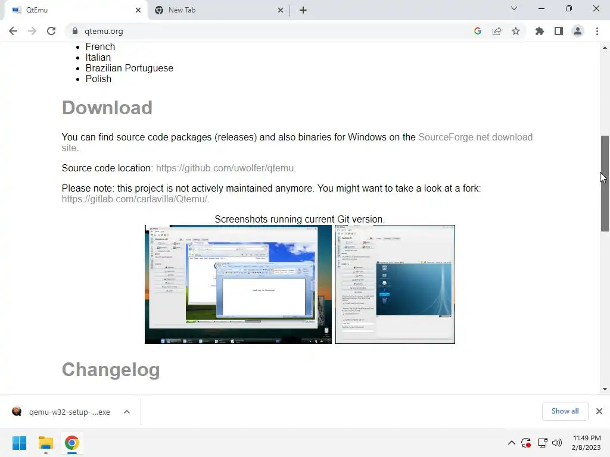Viewport: 610px width, 457px height.
Task: Open the KDE guest screenshot thumbnail
Action: (x=395, y=284)
